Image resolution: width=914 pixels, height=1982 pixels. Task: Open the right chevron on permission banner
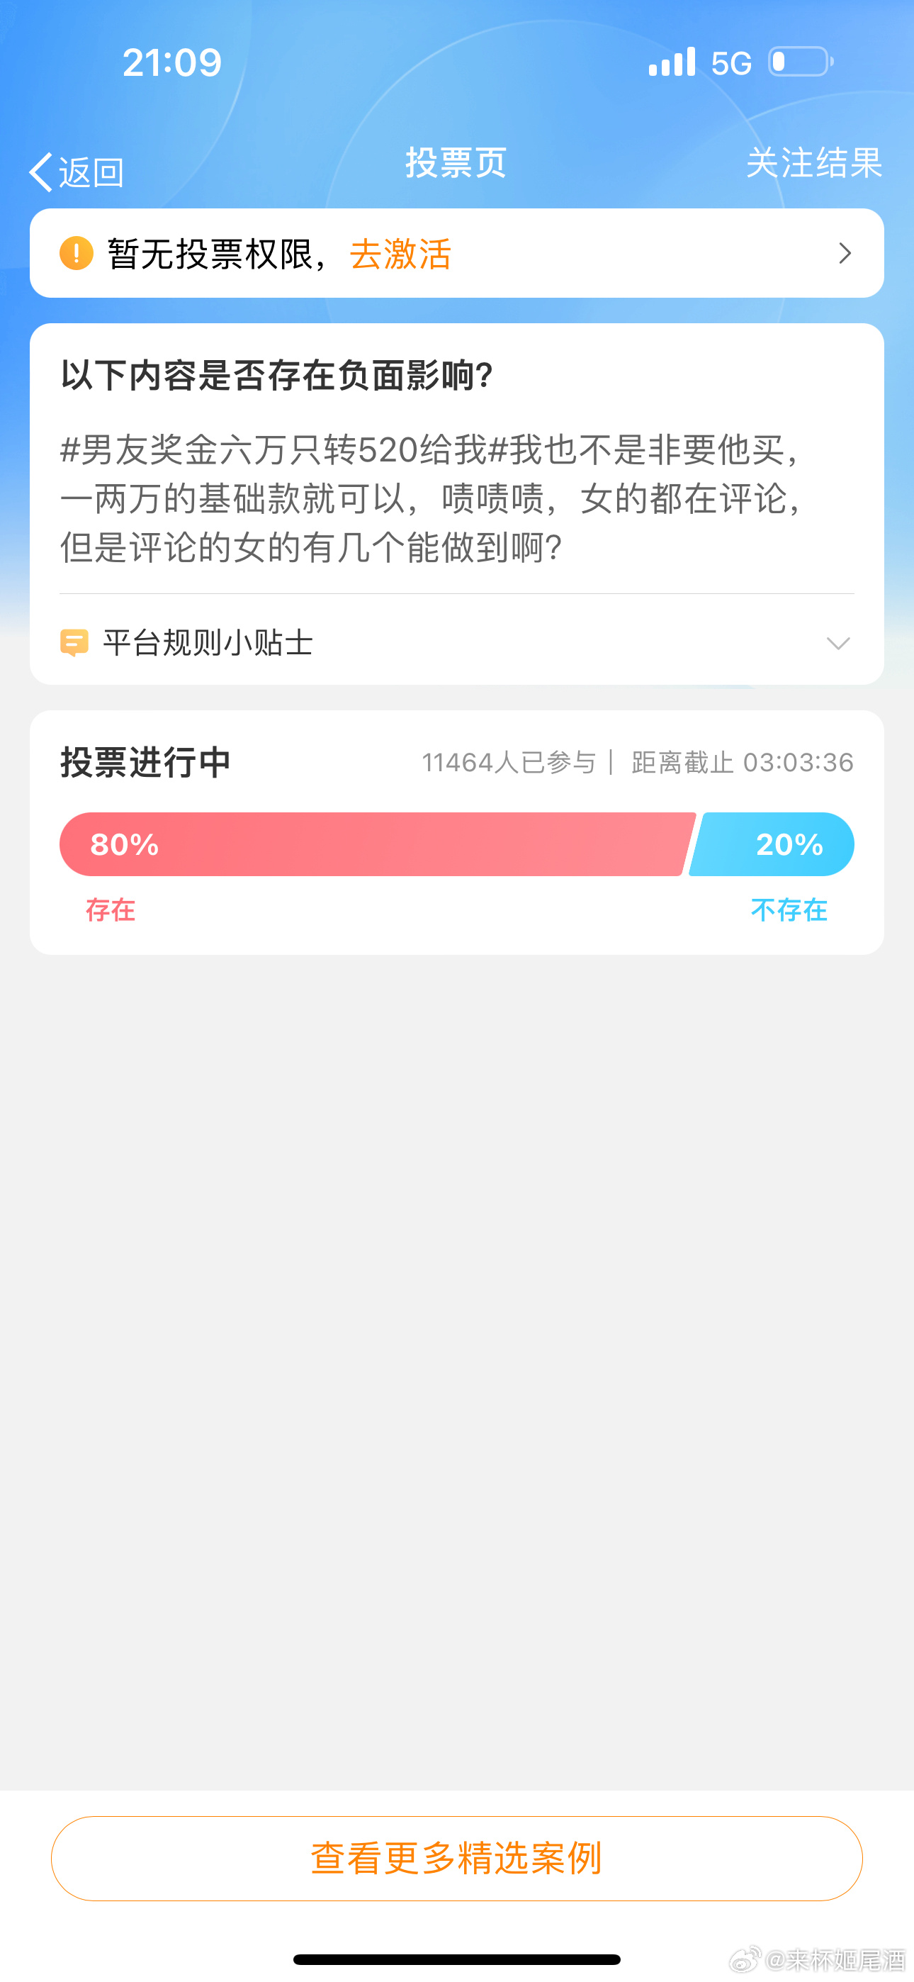845,253
